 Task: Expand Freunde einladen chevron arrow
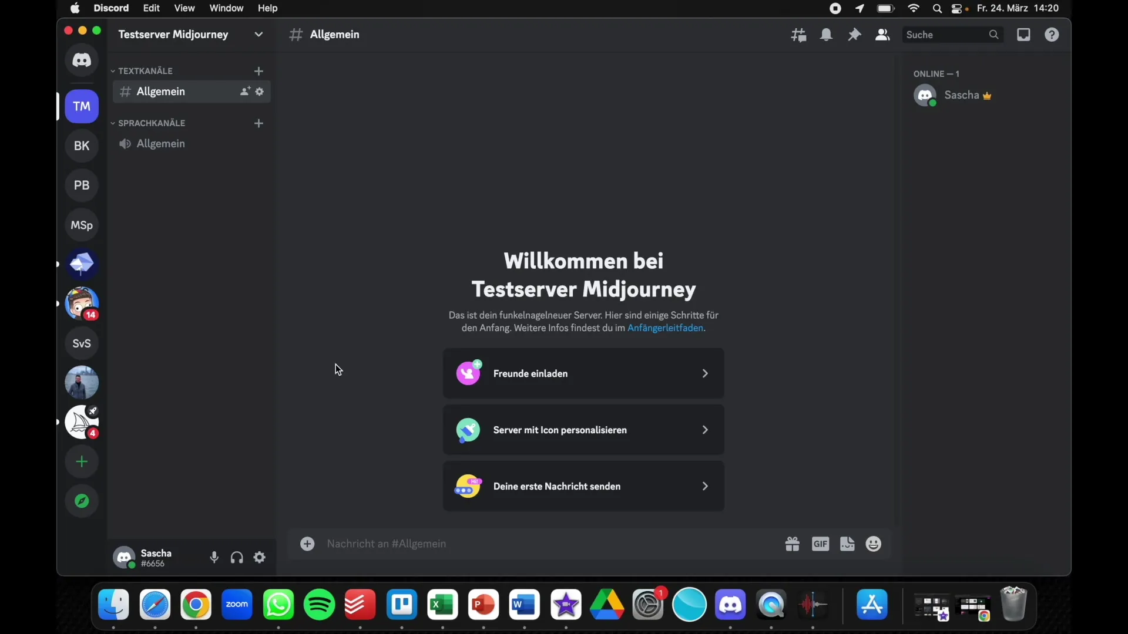click(706, 374)
